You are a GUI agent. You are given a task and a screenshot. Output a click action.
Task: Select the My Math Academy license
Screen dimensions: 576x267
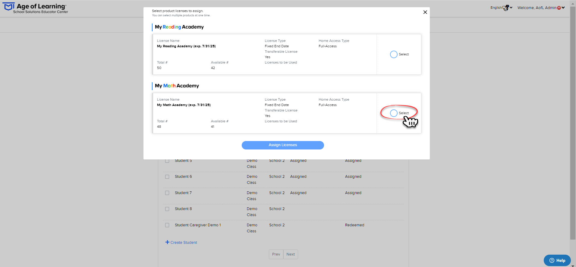pyautogui.click(x=394, y=113)
